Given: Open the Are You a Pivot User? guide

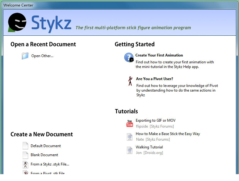Looking at the screenshot, I should coord(154,79).
